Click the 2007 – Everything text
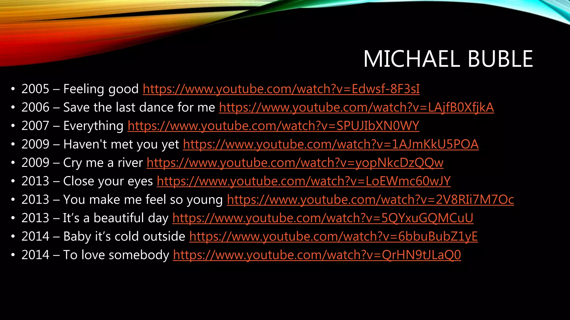 point(72,126)
